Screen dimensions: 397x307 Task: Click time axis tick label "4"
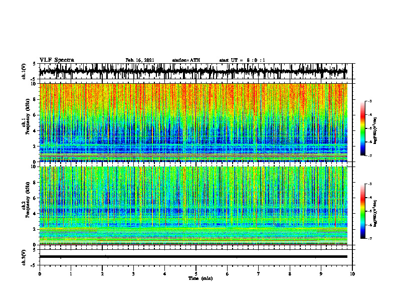[x=165, y=274]
